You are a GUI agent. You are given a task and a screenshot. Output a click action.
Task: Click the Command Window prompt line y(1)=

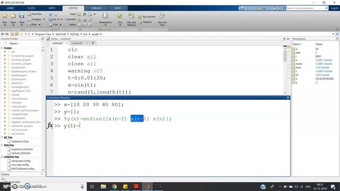72,126
